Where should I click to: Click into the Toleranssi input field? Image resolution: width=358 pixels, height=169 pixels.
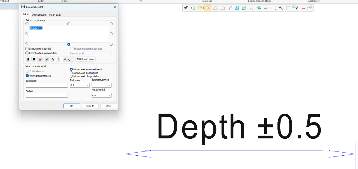pyautogui.click(x=47, y=85)
